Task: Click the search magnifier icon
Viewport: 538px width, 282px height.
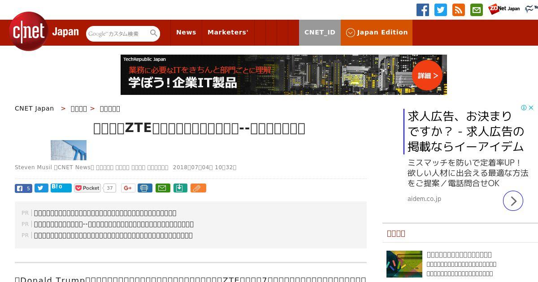Action: (x=154, y=33)
